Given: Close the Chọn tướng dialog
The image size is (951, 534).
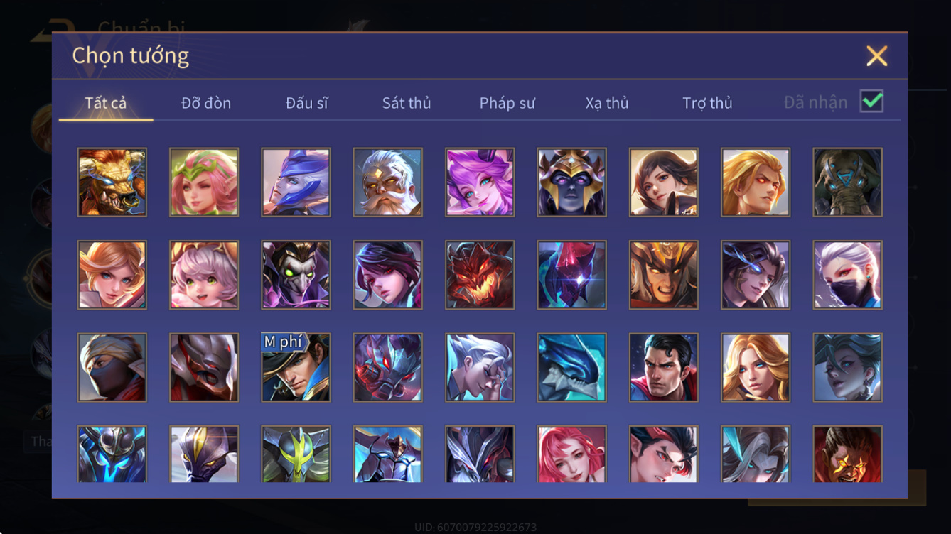Looking at the screenshot, I should (x=876, y=56).
